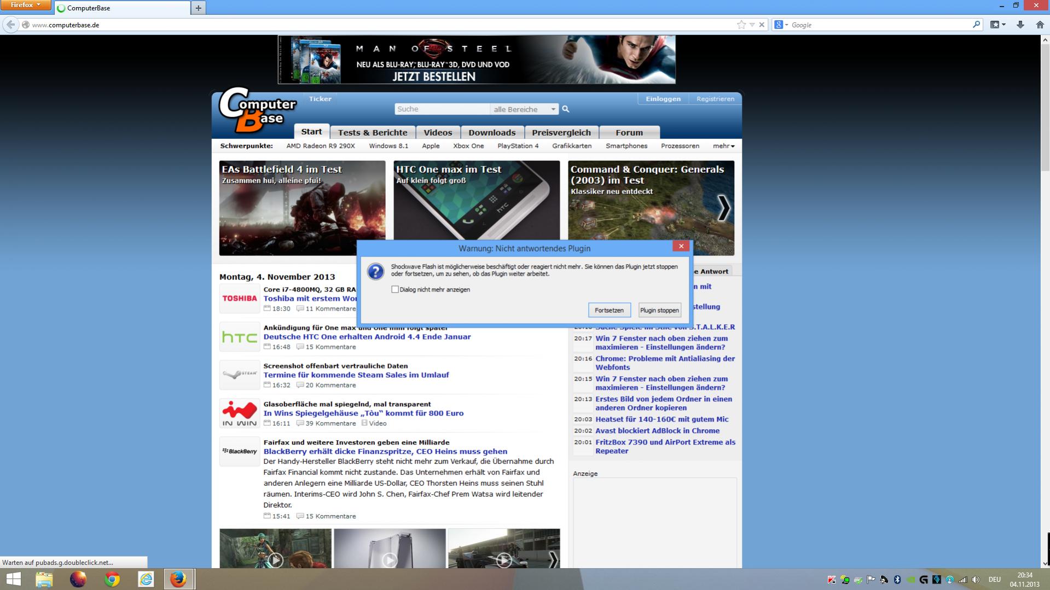The height and width of the screenshot is (590, 1050).
Task: Advance the video carousel with right arrow
Action: (553, 559)
